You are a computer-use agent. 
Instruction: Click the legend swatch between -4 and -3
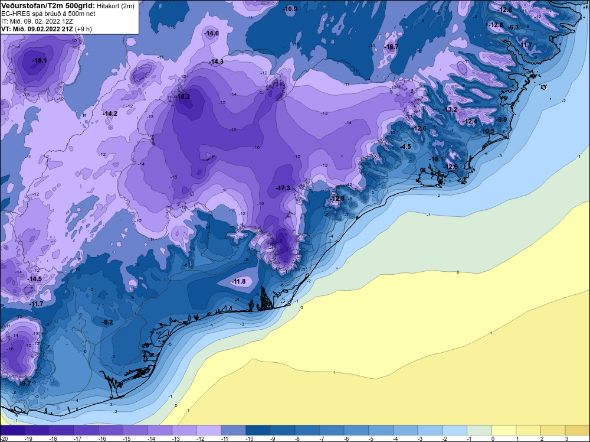pyautogui.click(x=405, y=430)
